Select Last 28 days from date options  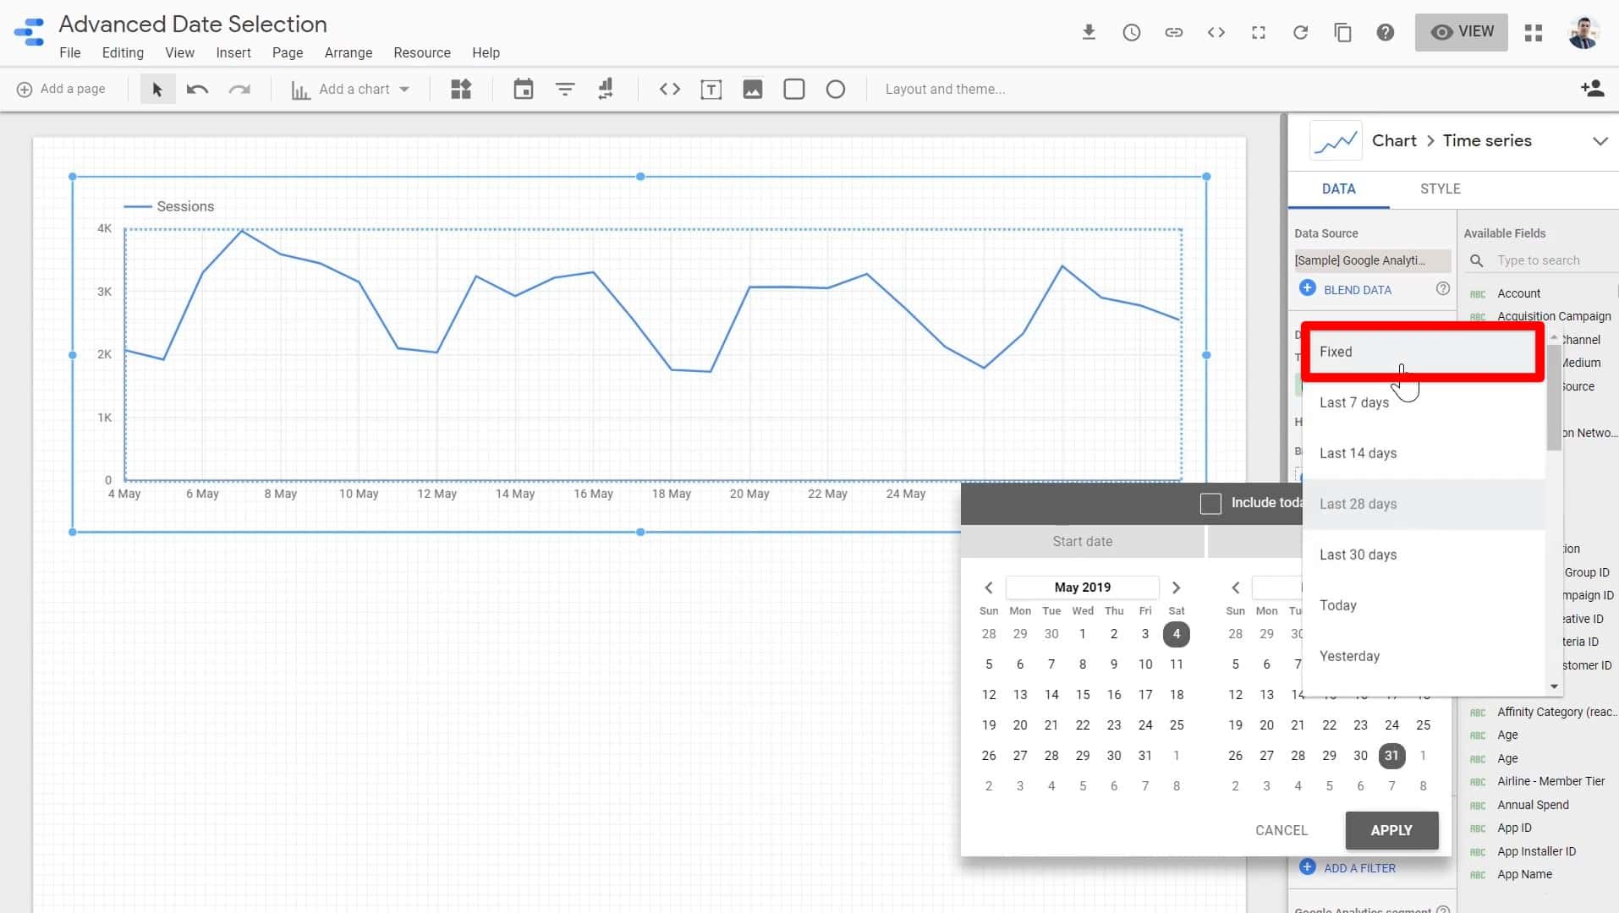tap(1358, 503)
